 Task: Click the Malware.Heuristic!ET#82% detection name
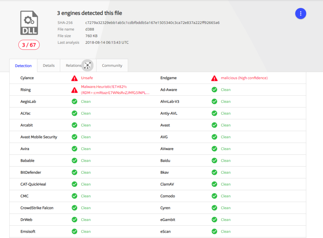tap(104, 87)
